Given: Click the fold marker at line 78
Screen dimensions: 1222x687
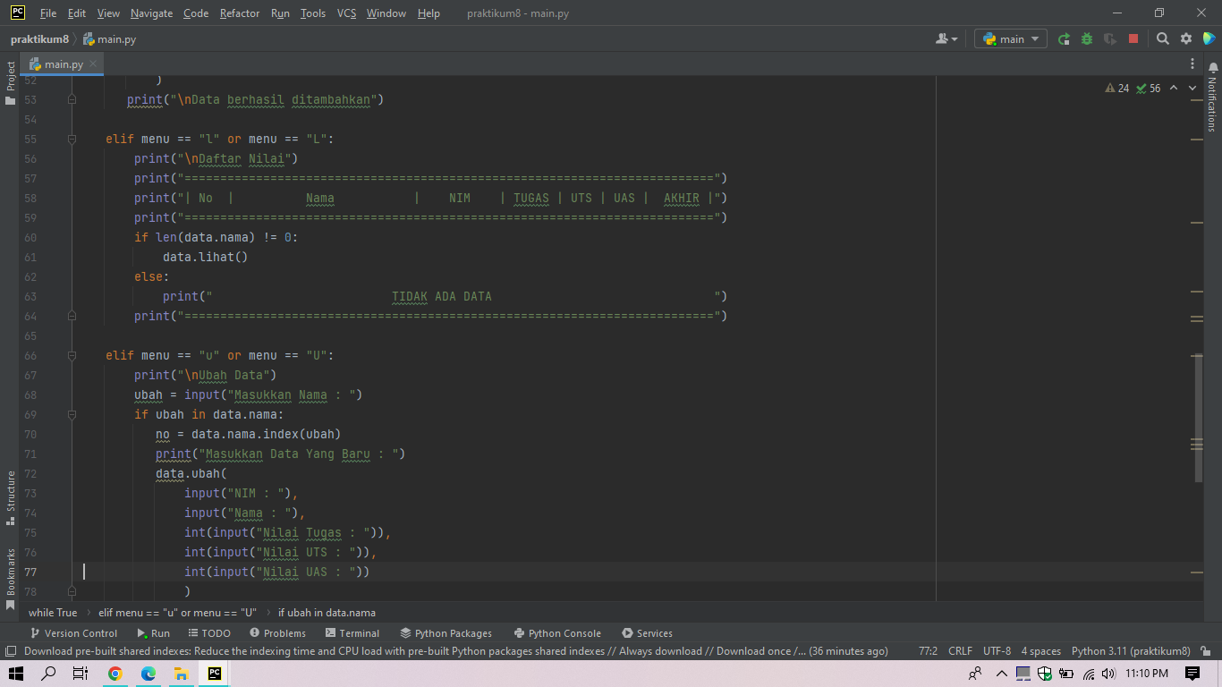Looking at the screenshot, I should coord(72,592).
